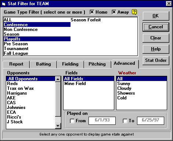
Task: Click the Stat Order button
Action: [x=156, y=60]
